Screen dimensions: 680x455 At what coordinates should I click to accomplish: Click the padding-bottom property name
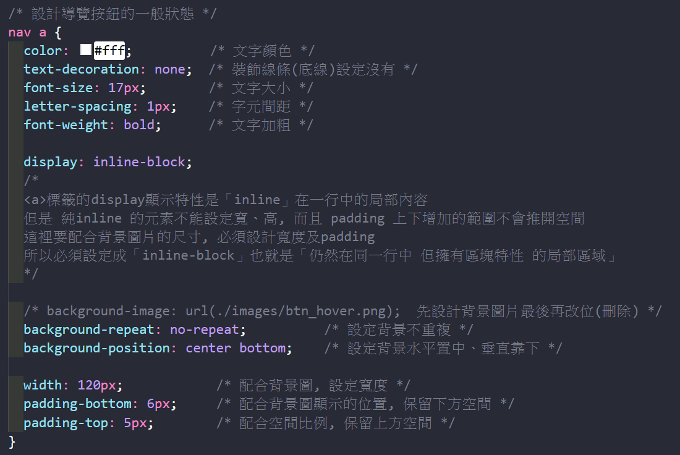[77, 404]
